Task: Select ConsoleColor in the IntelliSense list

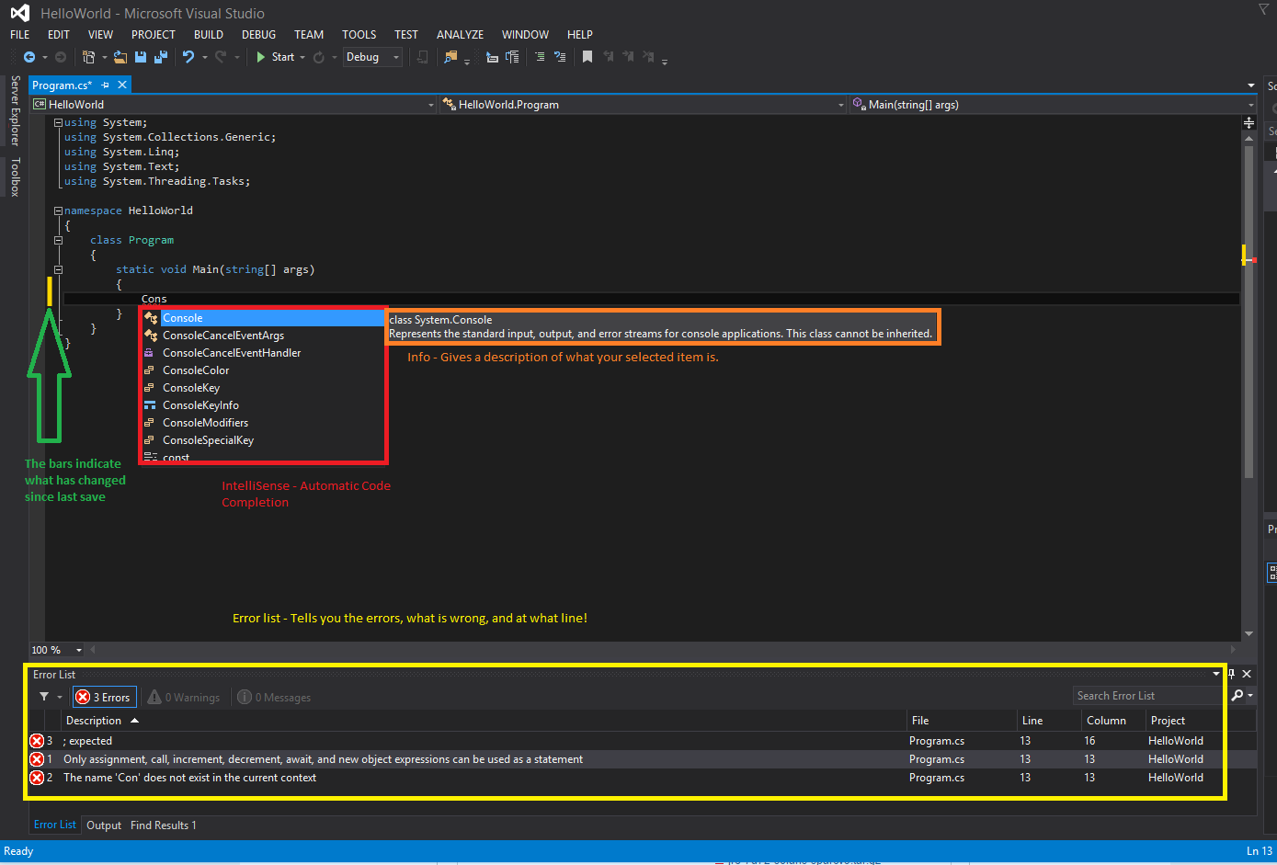Action: (263, 370)
